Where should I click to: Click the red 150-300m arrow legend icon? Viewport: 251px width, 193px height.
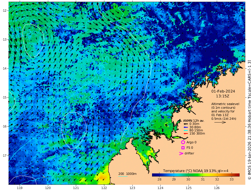tap(185, 134)
